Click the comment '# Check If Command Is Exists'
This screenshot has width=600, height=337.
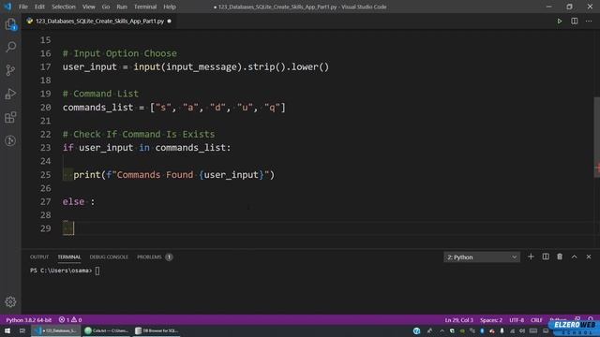tap(139, 134)
